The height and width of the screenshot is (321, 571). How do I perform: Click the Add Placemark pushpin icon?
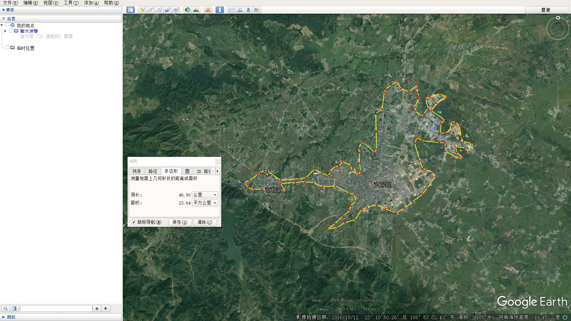click(x=142, y=10)
